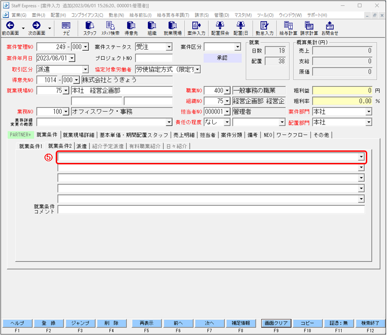Image resolution: width=387 pixels, height=335 pixels.
Task: Switch to the 就業現場詳細 tab
Action: [79, 135]
